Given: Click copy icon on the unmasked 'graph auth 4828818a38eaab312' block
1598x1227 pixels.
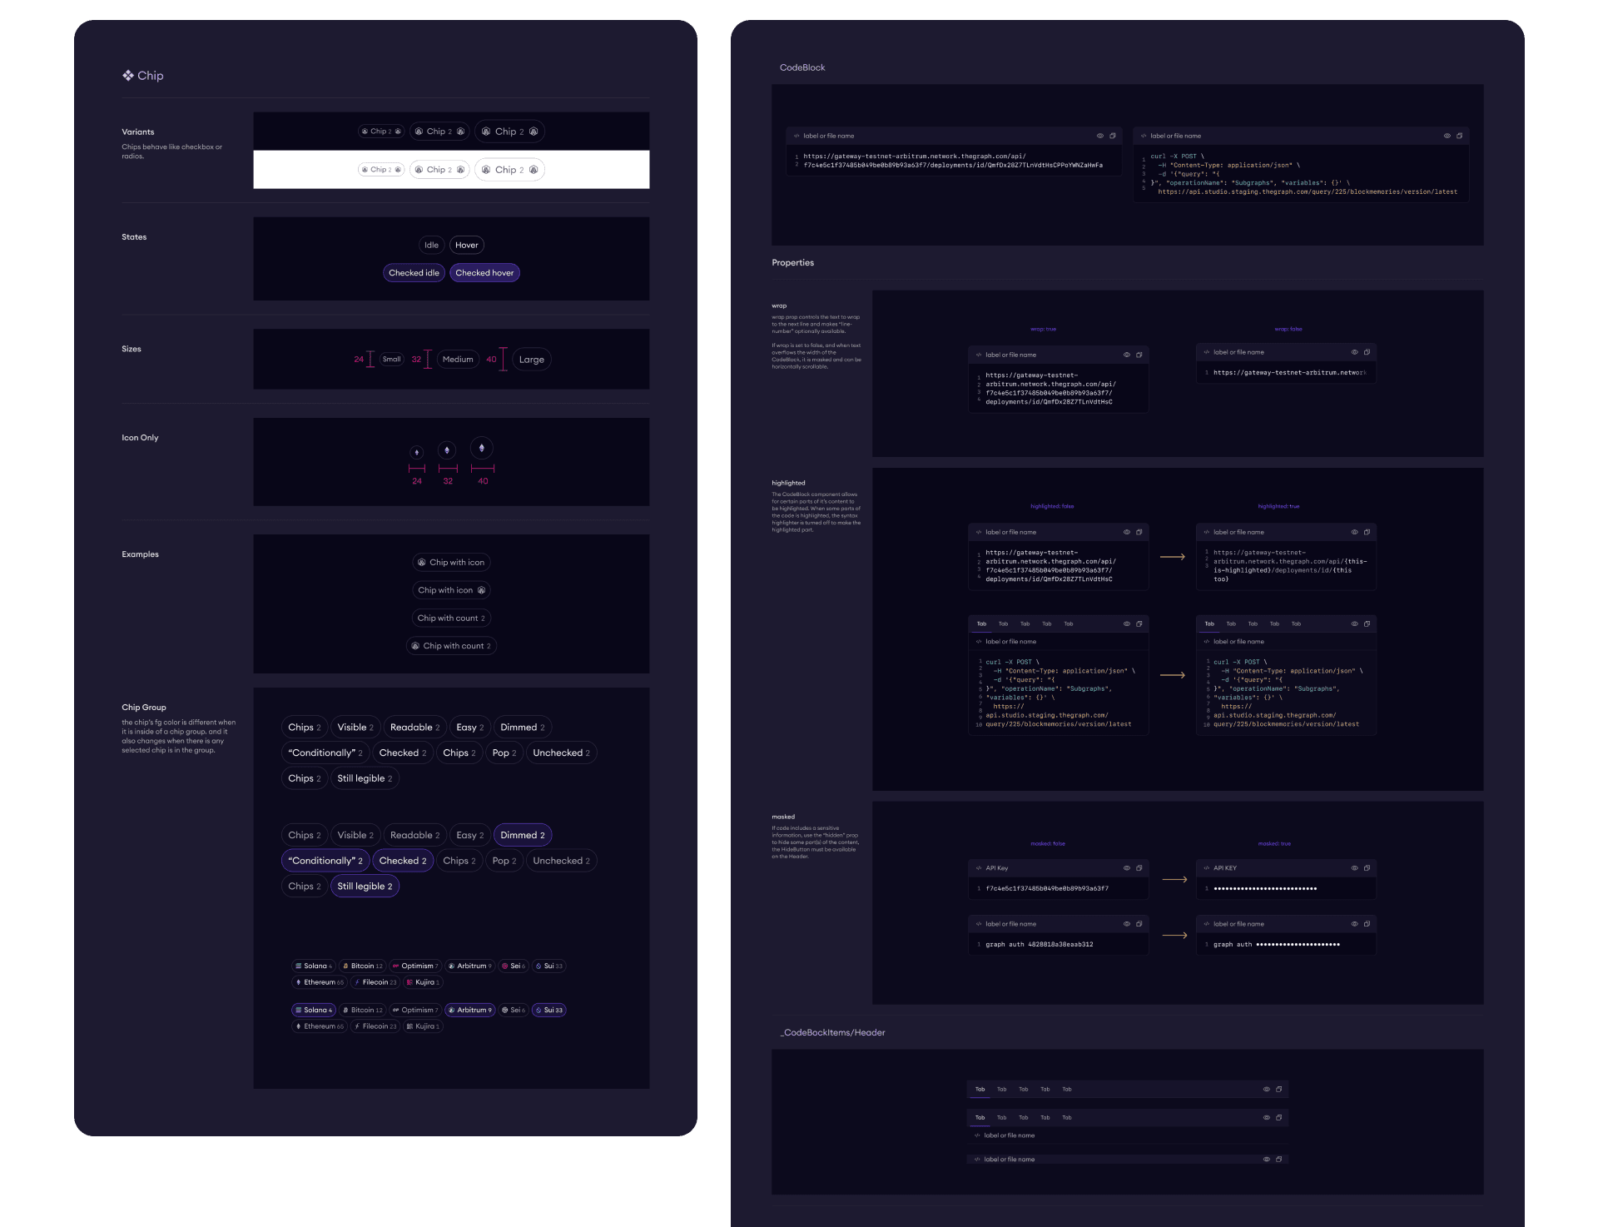Looking at the screenshot, I should [x=1139, y=924].
